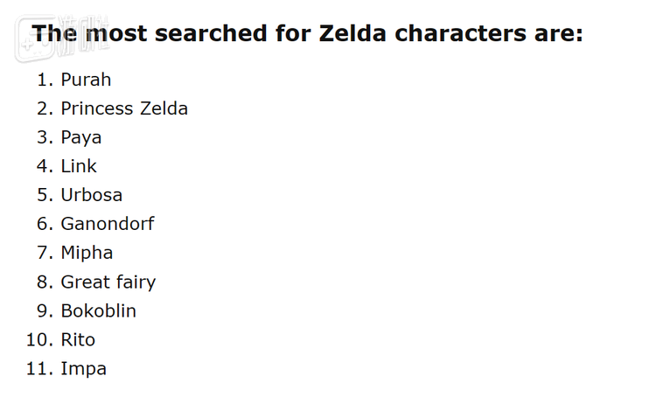Select Bokoblin in the list
This screenshot has height=397, width=656.
click(98, 310)
